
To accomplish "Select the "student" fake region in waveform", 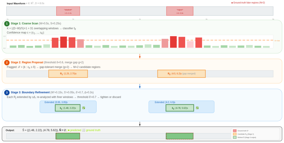I will 68,11.
